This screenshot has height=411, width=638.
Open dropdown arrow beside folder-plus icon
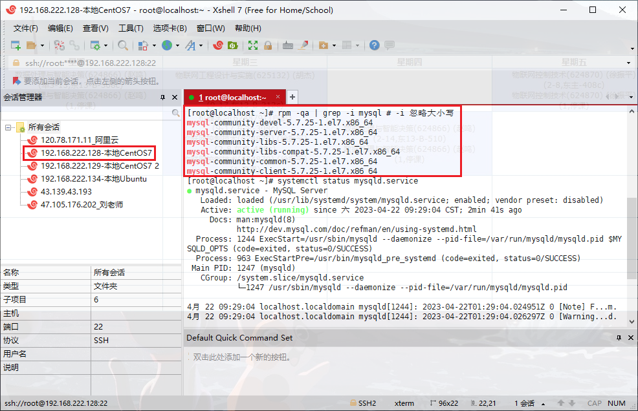[x=334, y=45]
